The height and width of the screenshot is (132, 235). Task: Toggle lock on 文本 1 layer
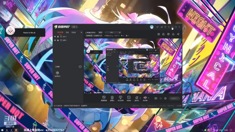click(58, 37)
